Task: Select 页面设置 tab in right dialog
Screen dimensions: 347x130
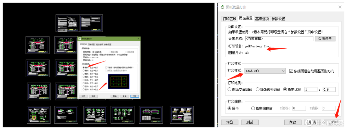Action: 245,19
